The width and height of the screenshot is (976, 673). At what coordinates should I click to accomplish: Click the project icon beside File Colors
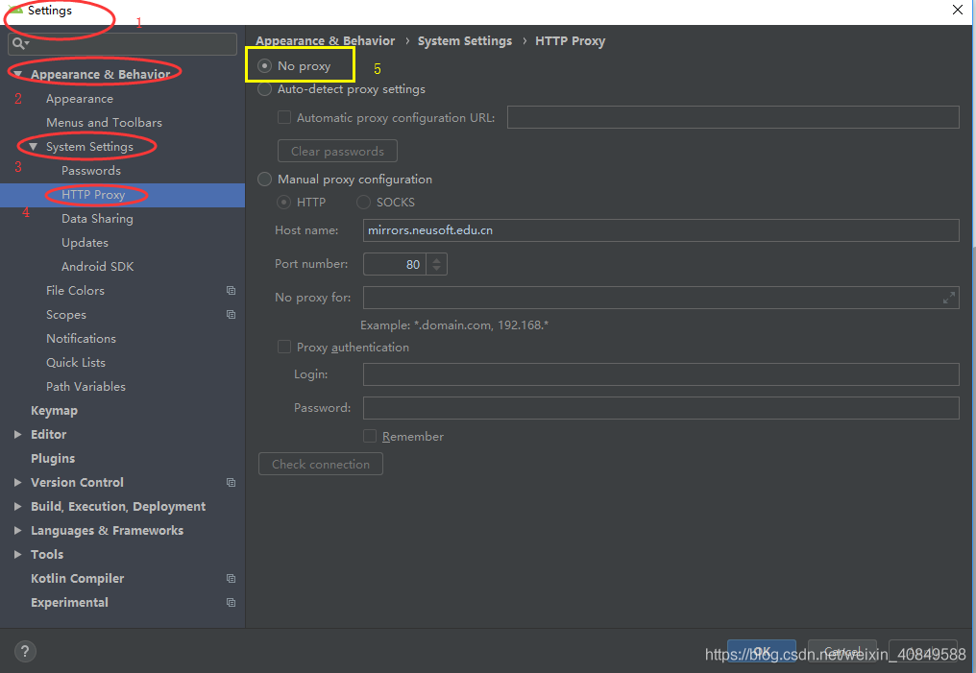231,290
